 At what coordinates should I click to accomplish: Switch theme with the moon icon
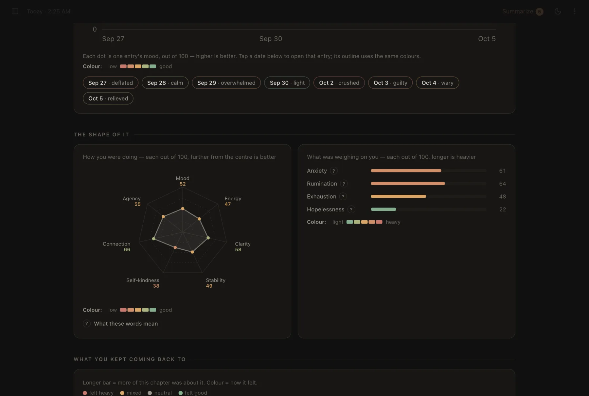coord(558,11)
